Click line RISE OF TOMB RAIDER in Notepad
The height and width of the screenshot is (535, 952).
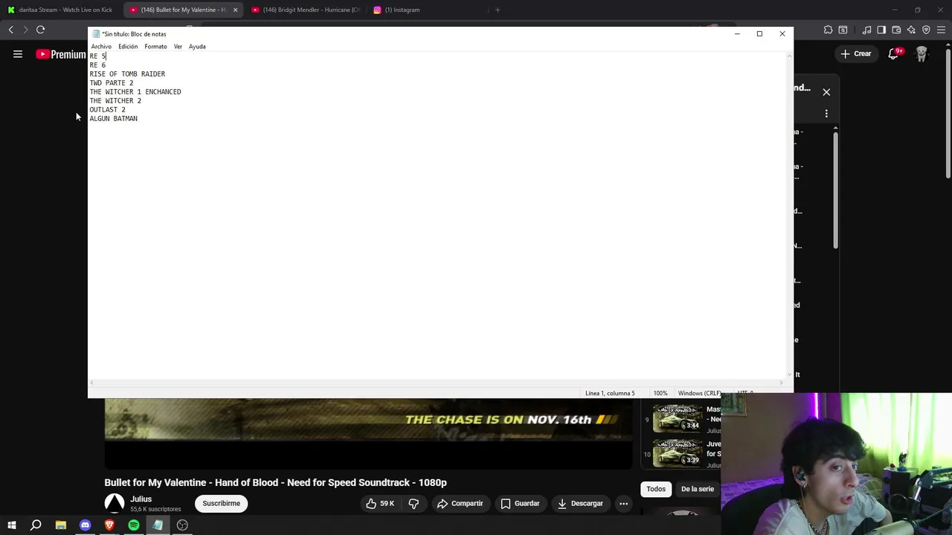pos(127,74)
